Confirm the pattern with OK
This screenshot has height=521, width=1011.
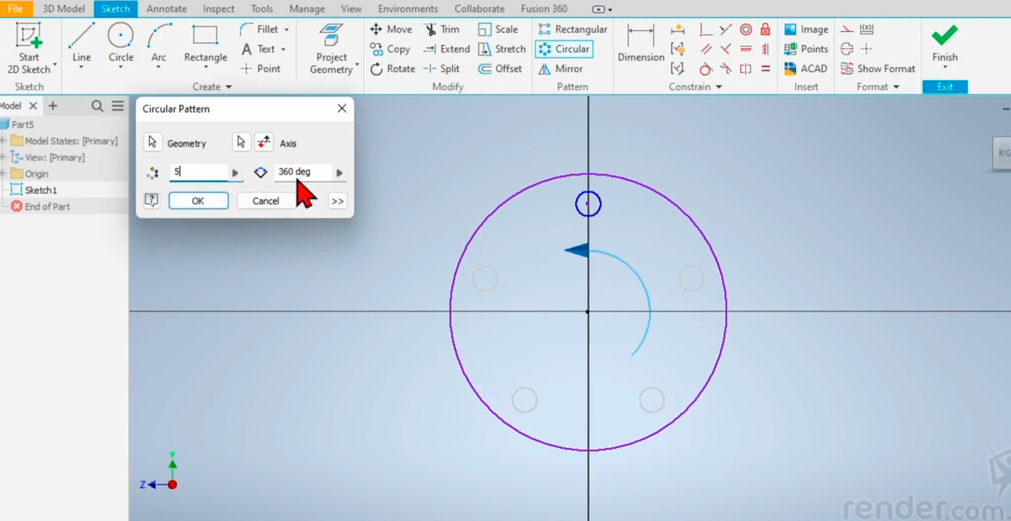198,201
